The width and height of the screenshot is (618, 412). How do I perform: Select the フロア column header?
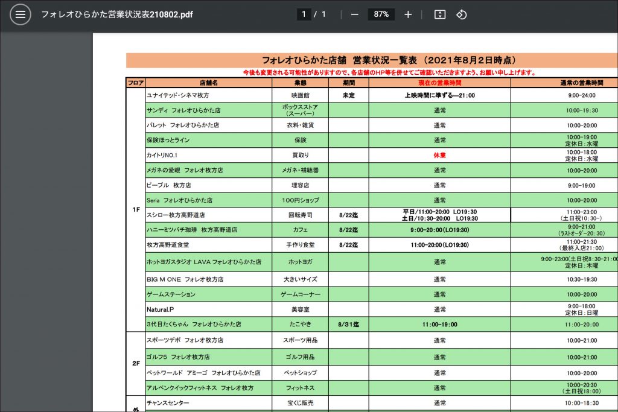136,83
